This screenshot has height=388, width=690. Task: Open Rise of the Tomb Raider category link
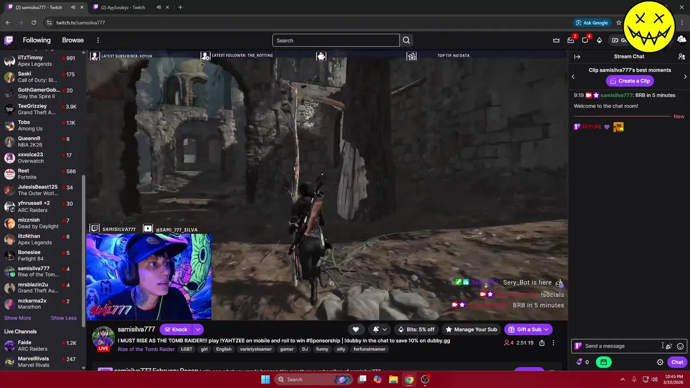tap(146, 349)
